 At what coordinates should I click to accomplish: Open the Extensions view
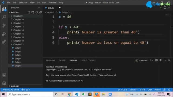[4, 42]
